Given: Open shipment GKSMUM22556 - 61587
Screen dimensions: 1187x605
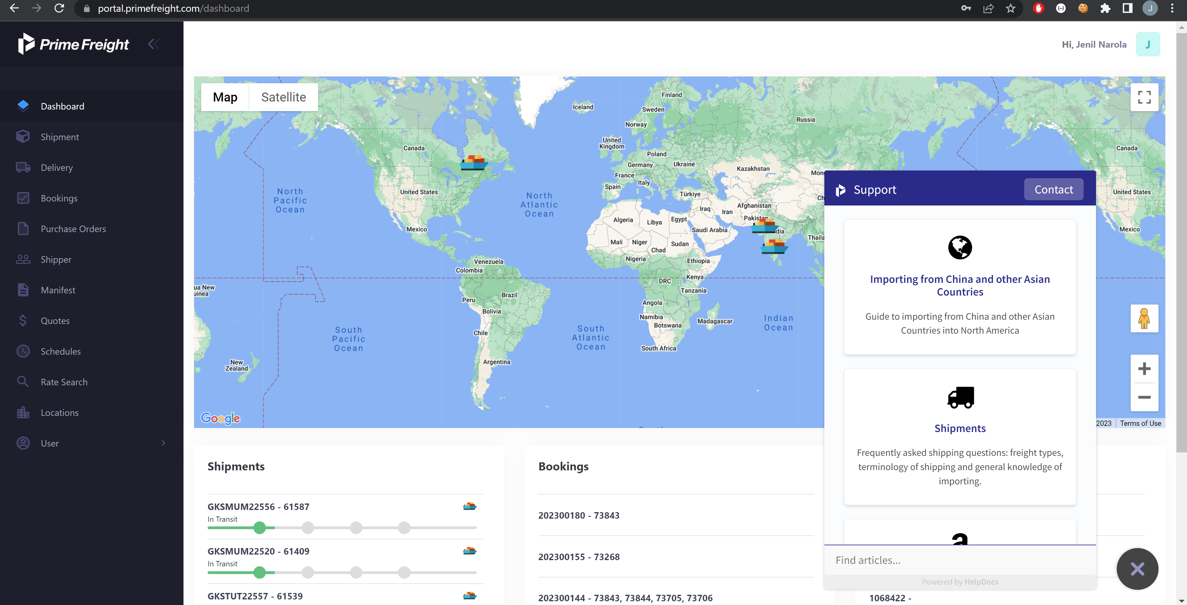Looking at the screenshot, I should pyautogui.click(x=258, y=506).
